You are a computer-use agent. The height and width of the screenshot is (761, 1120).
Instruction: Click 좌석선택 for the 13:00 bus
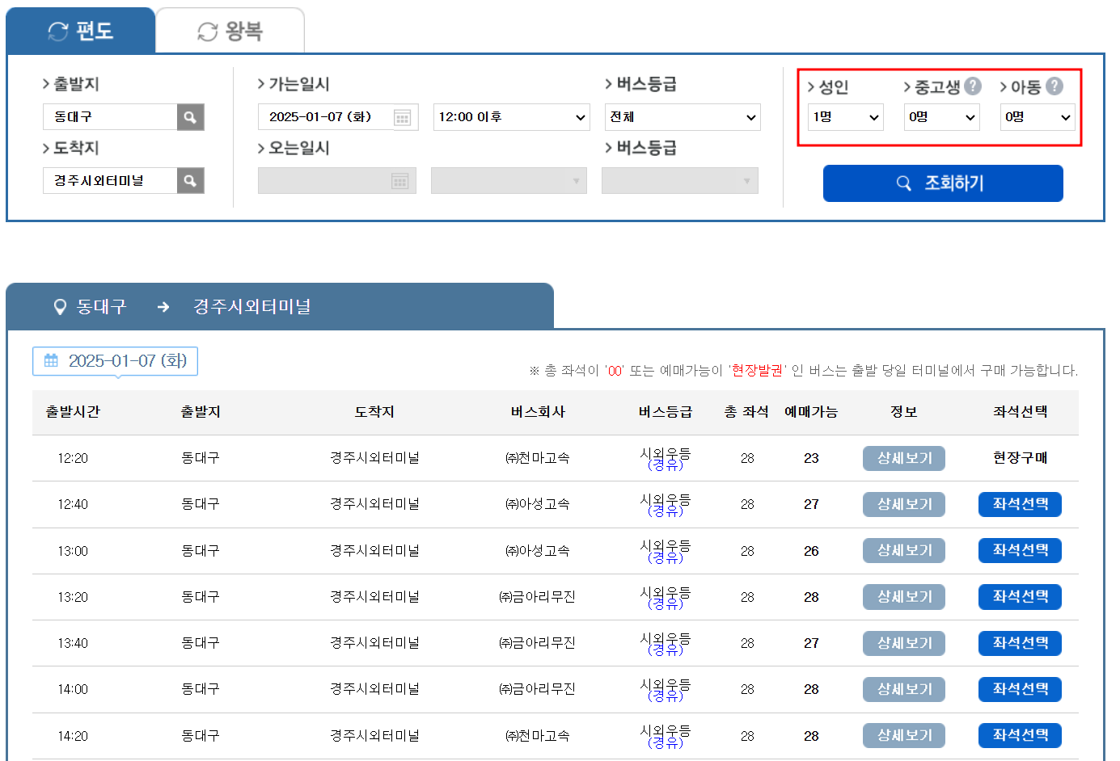[x=1020, y=550]
